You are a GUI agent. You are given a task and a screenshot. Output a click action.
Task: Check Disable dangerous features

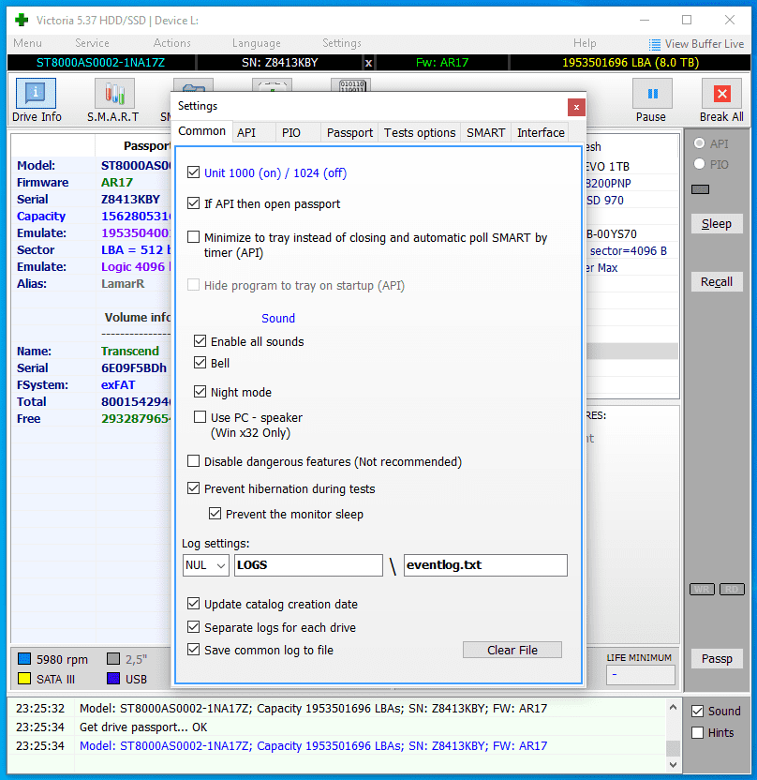[x=193, y=461]
